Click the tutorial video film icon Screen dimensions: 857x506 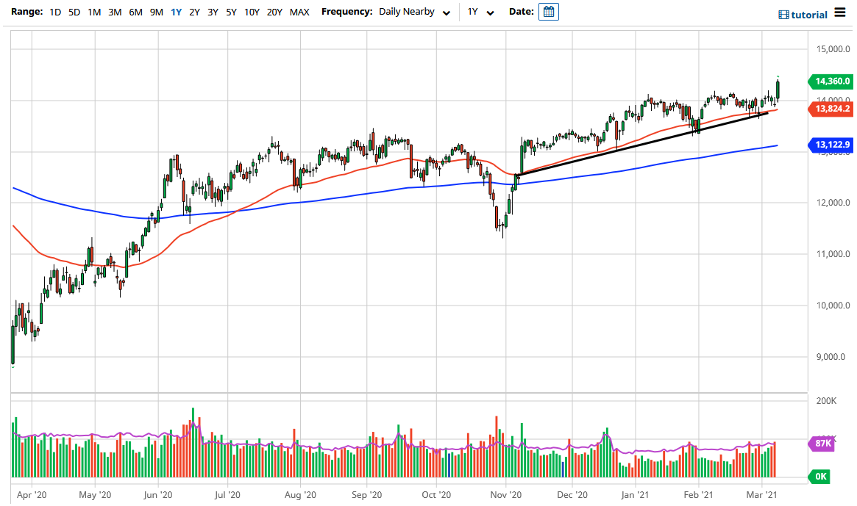point(783,14)
